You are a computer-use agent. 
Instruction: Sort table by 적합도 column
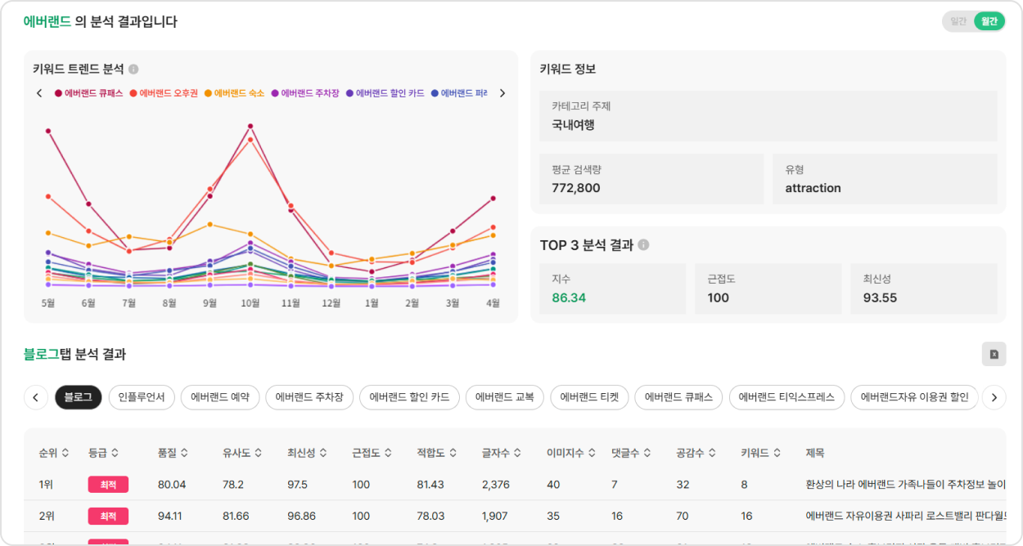437,453
